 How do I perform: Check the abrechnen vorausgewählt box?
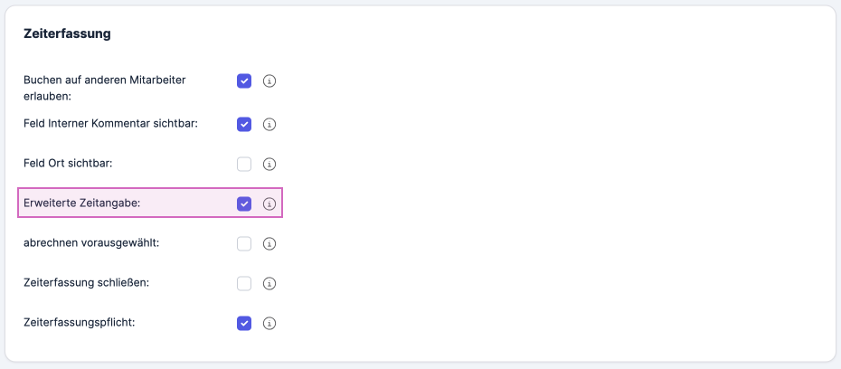pos(244,243)
